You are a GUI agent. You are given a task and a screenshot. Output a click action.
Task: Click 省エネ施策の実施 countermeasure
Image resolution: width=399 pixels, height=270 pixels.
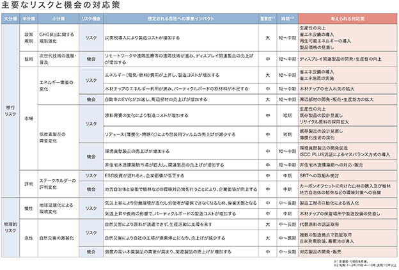[317, 79]
